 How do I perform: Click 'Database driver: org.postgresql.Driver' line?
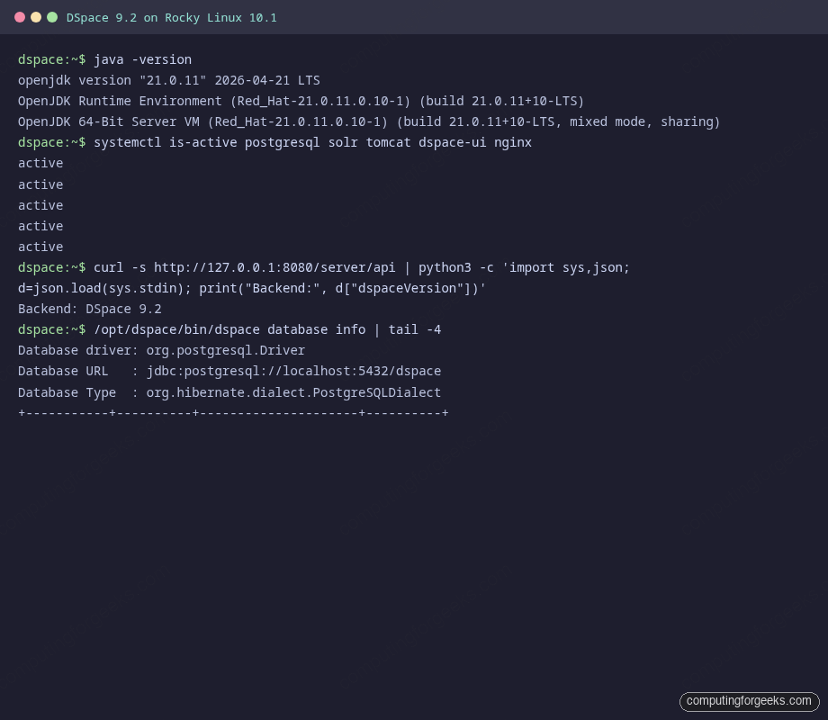[162, 351]
